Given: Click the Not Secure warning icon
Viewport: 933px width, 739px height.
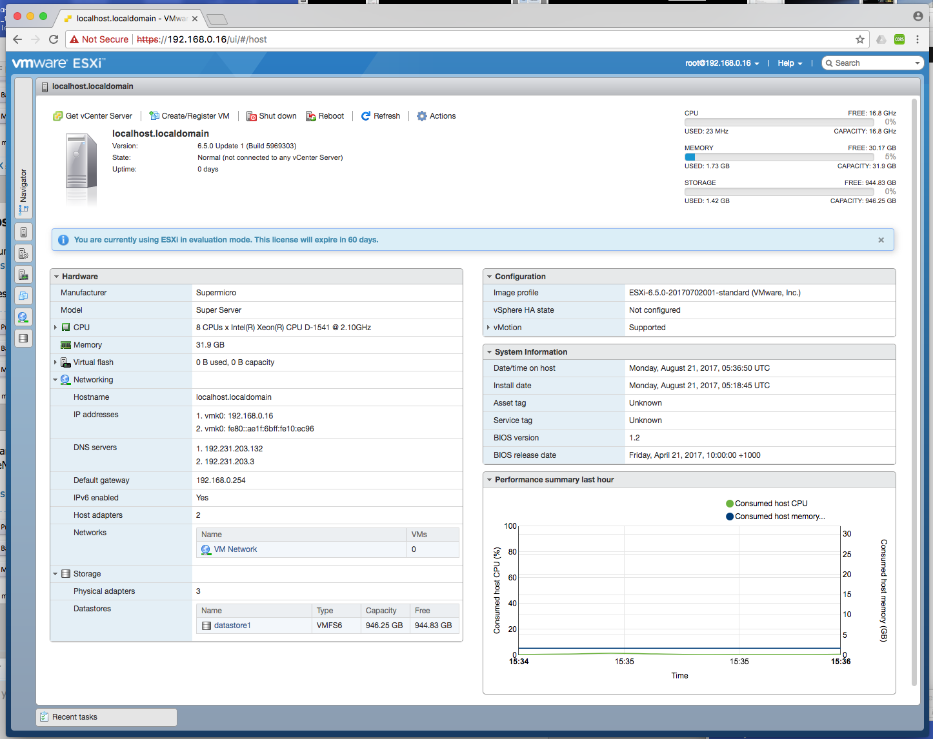Looking at the screenshot, I should pos(74,39).
